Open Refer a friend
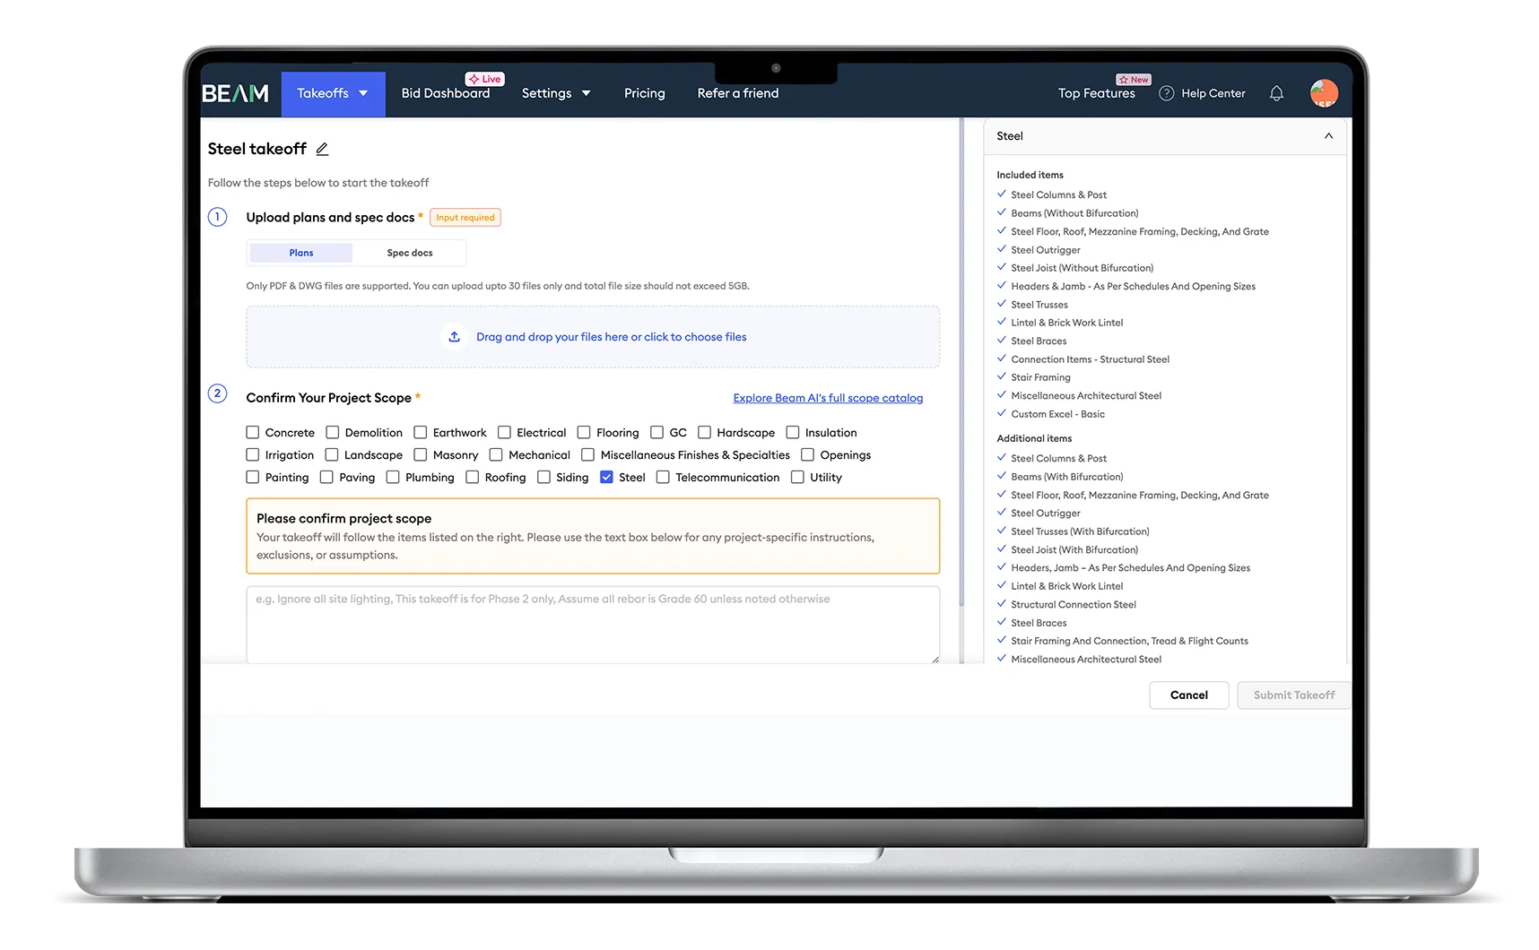The width and height of the screenshot is (1539, 950). (738, 93)
